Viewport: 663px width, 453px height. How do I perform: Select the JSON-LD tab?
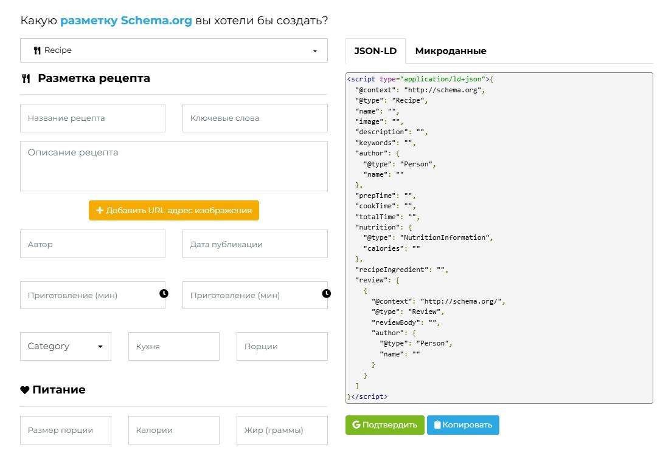tap(375, 51)
